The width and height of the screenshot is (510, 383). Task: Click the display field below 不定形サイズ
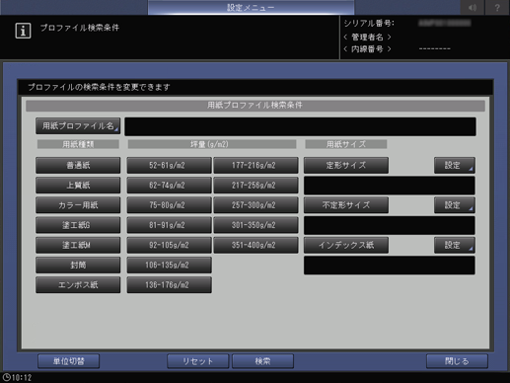[x=390, y=225]
